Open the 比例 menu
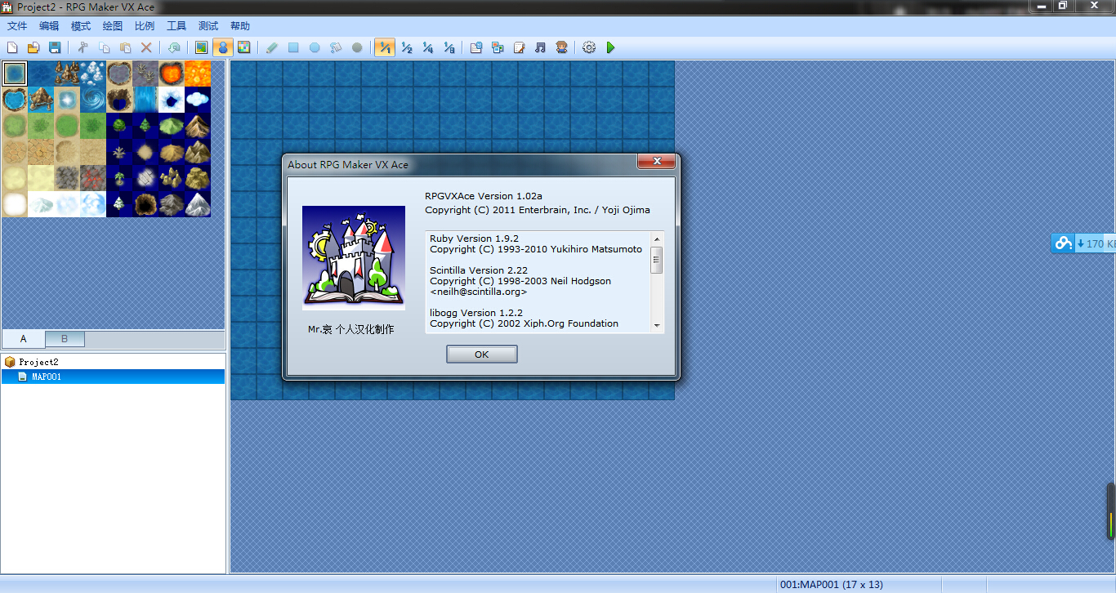Screen dimensions: 1116x593 [145, 26]
